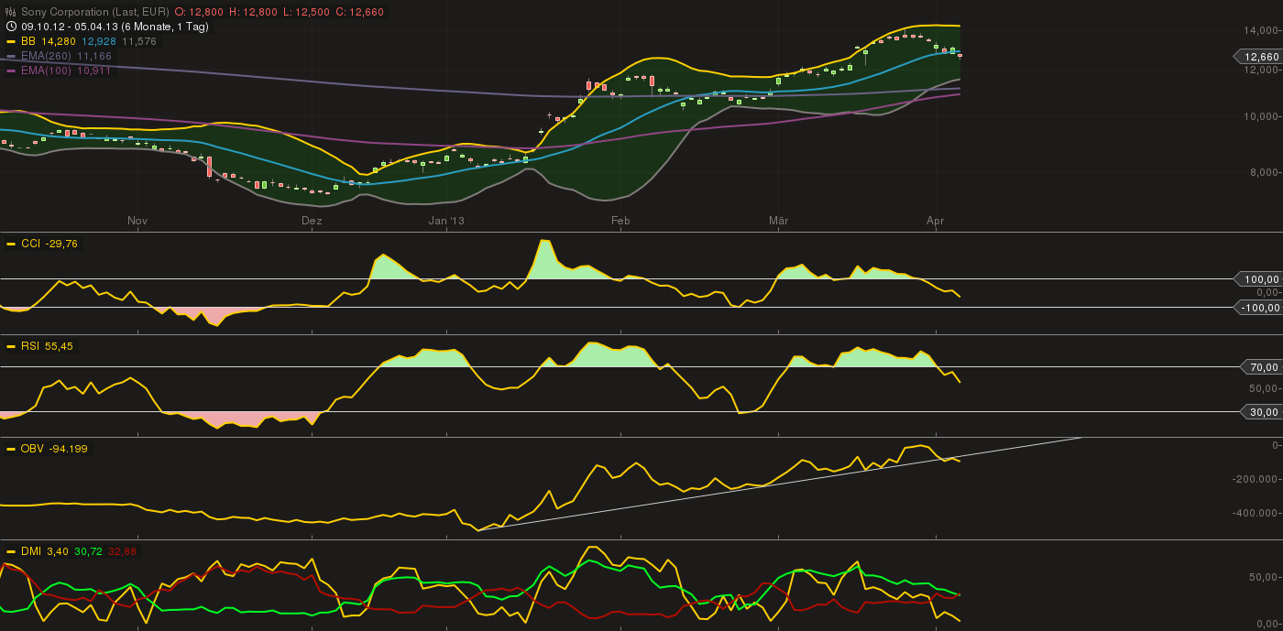
Task: Click the yellow BB legend color marker
Action: click(11, 41)
